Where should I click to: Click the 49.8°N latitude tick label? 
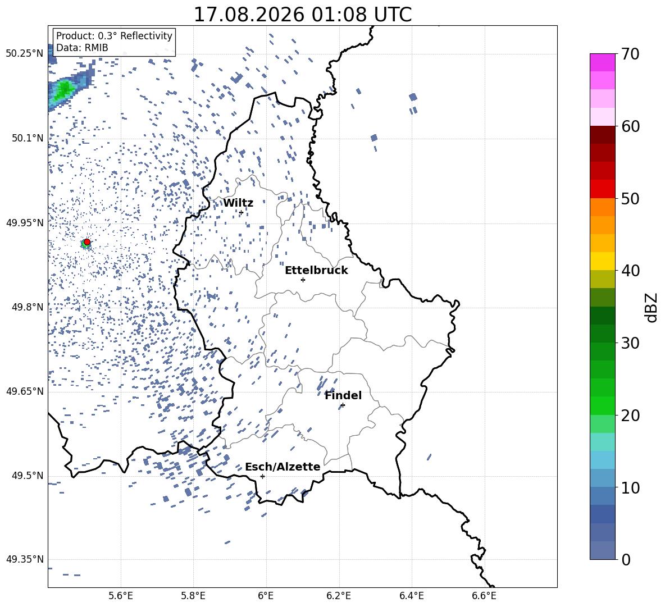click(x=27, y=307)
